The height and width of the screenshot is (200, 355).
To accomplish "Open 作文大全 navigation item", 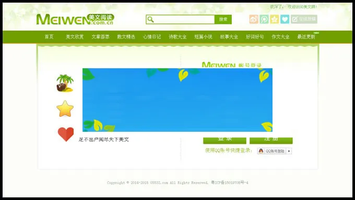I will coord(280,36).
